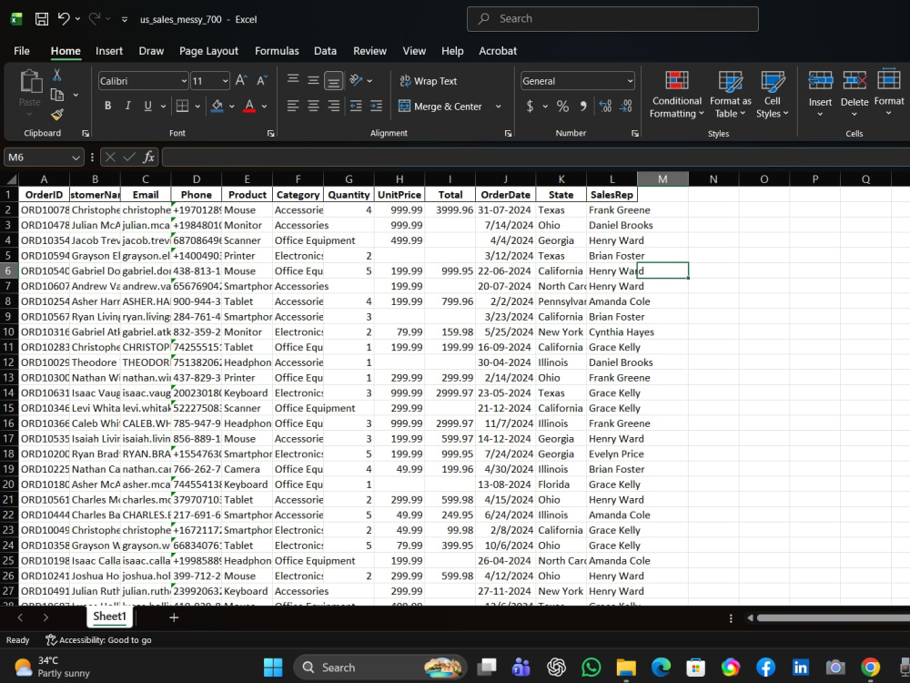Click the Delete cells button
The height and width of the screenshot is (683, 910).
tap(854, 93)
